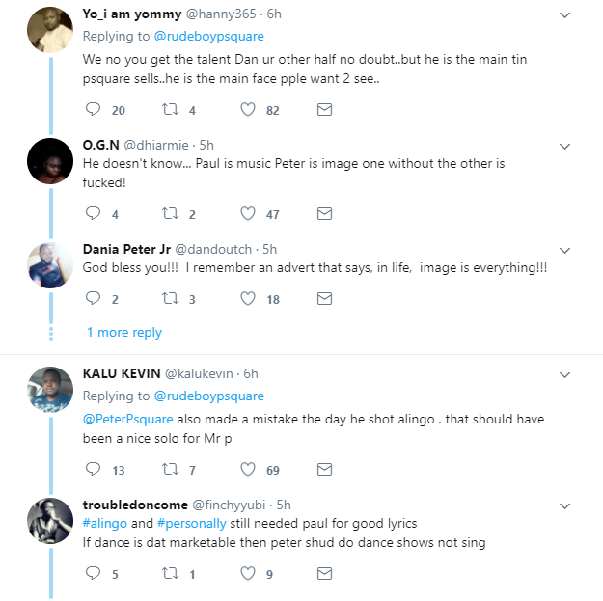Screen dimensions: 603x601
Task: Like Dania Peter Jr's tweet
Action: [248, 299]
